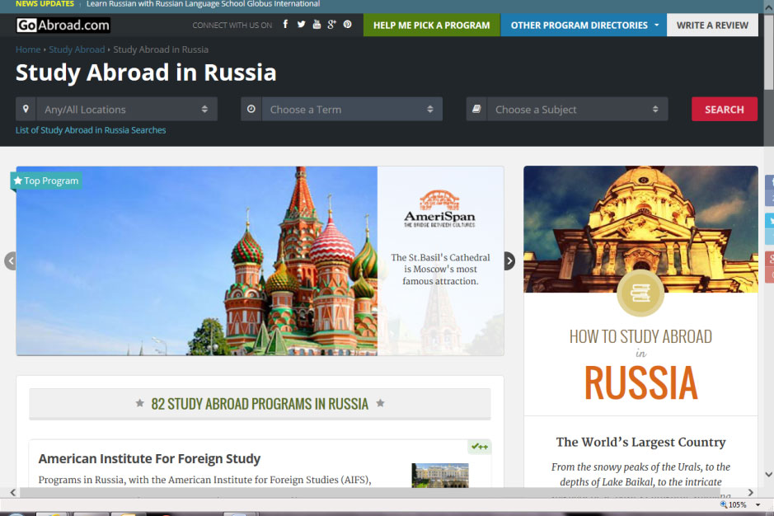Open GoAbroad YouTube channel icon

click(317, 24)
